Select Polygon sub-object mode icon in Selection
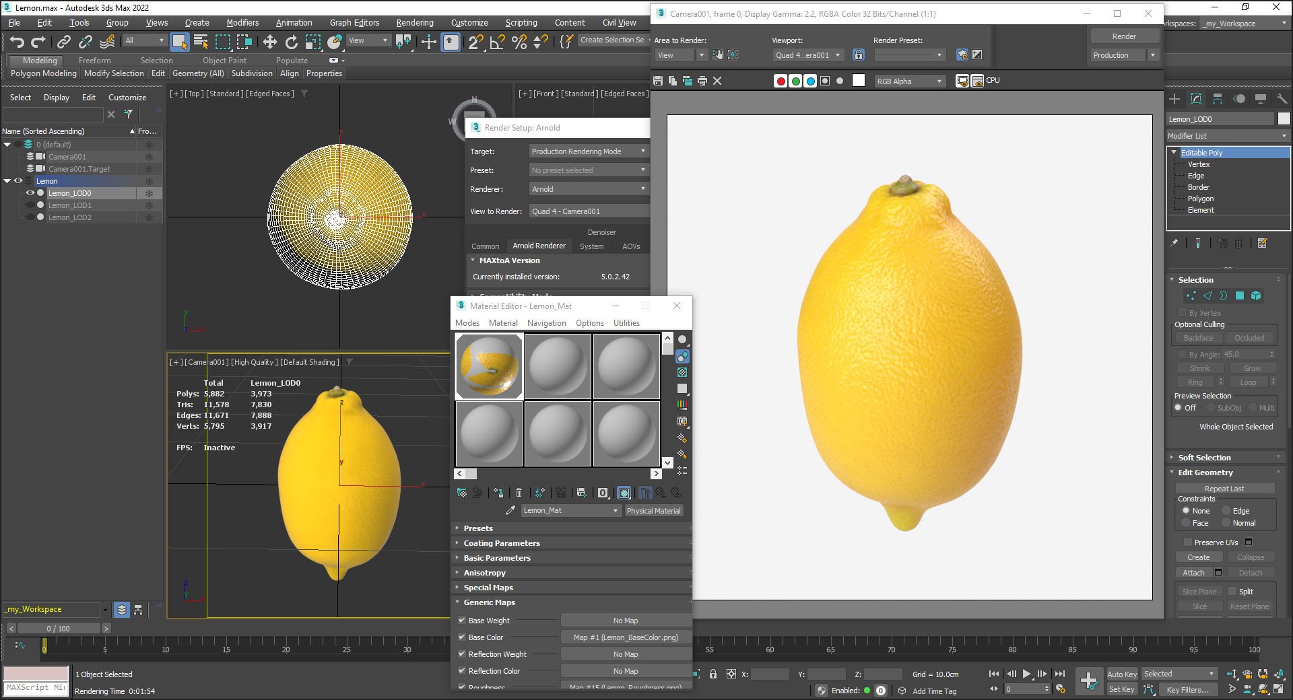The height and width of the screenshot is (700, 1293). [x=1239, y=295]
